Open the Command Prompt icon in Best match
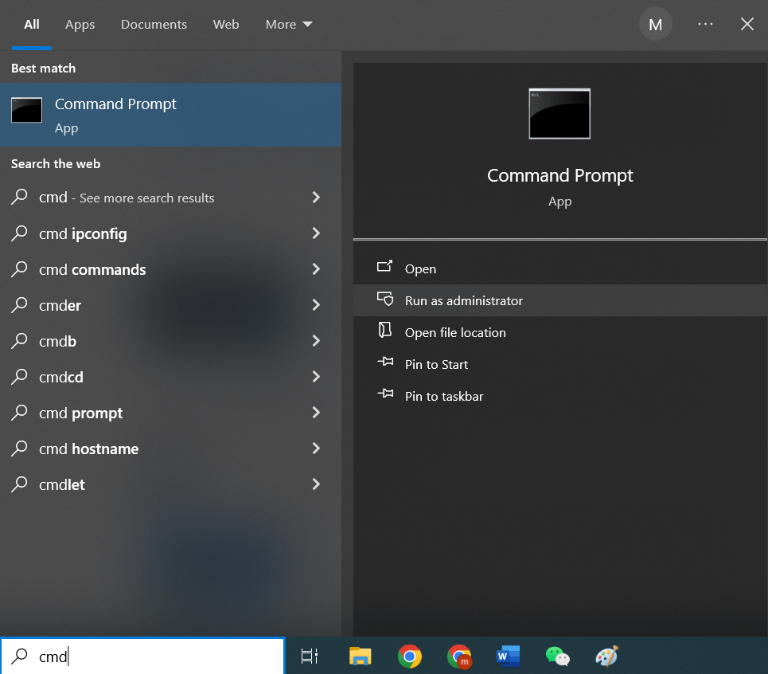Image resolution: width=768 pixels, height=674 pixels. pos(26,110)
